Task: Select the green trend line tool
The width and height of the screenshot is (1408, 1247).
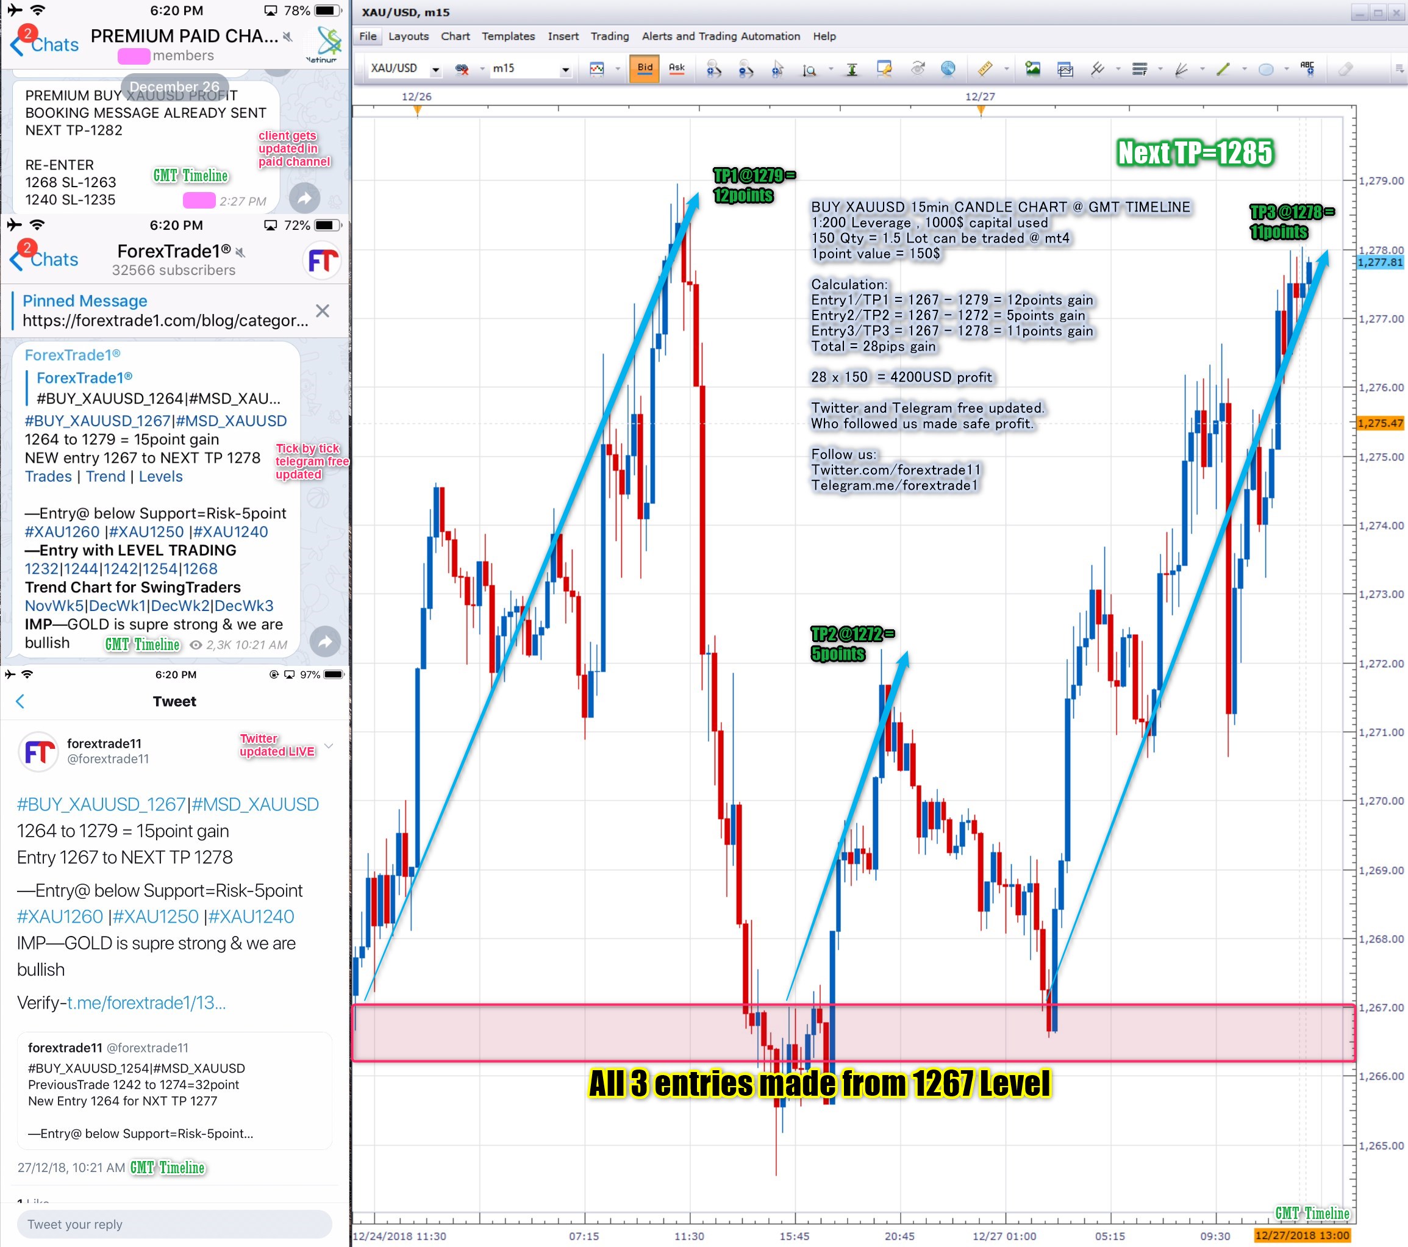Action: pyautogui.click(x=1223, y=69)
